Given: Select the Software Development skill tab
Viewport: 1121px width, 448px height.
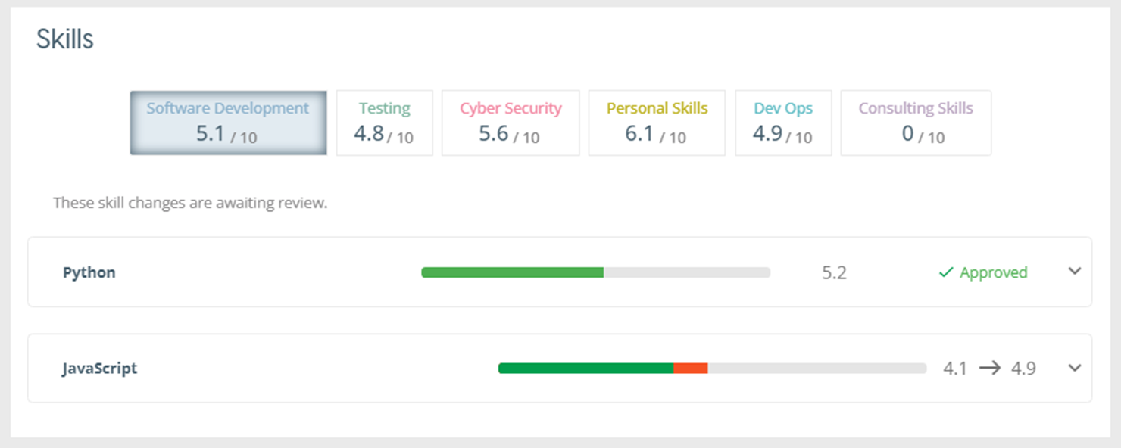Looking at the screenshot, I should (x=228, y=123).
